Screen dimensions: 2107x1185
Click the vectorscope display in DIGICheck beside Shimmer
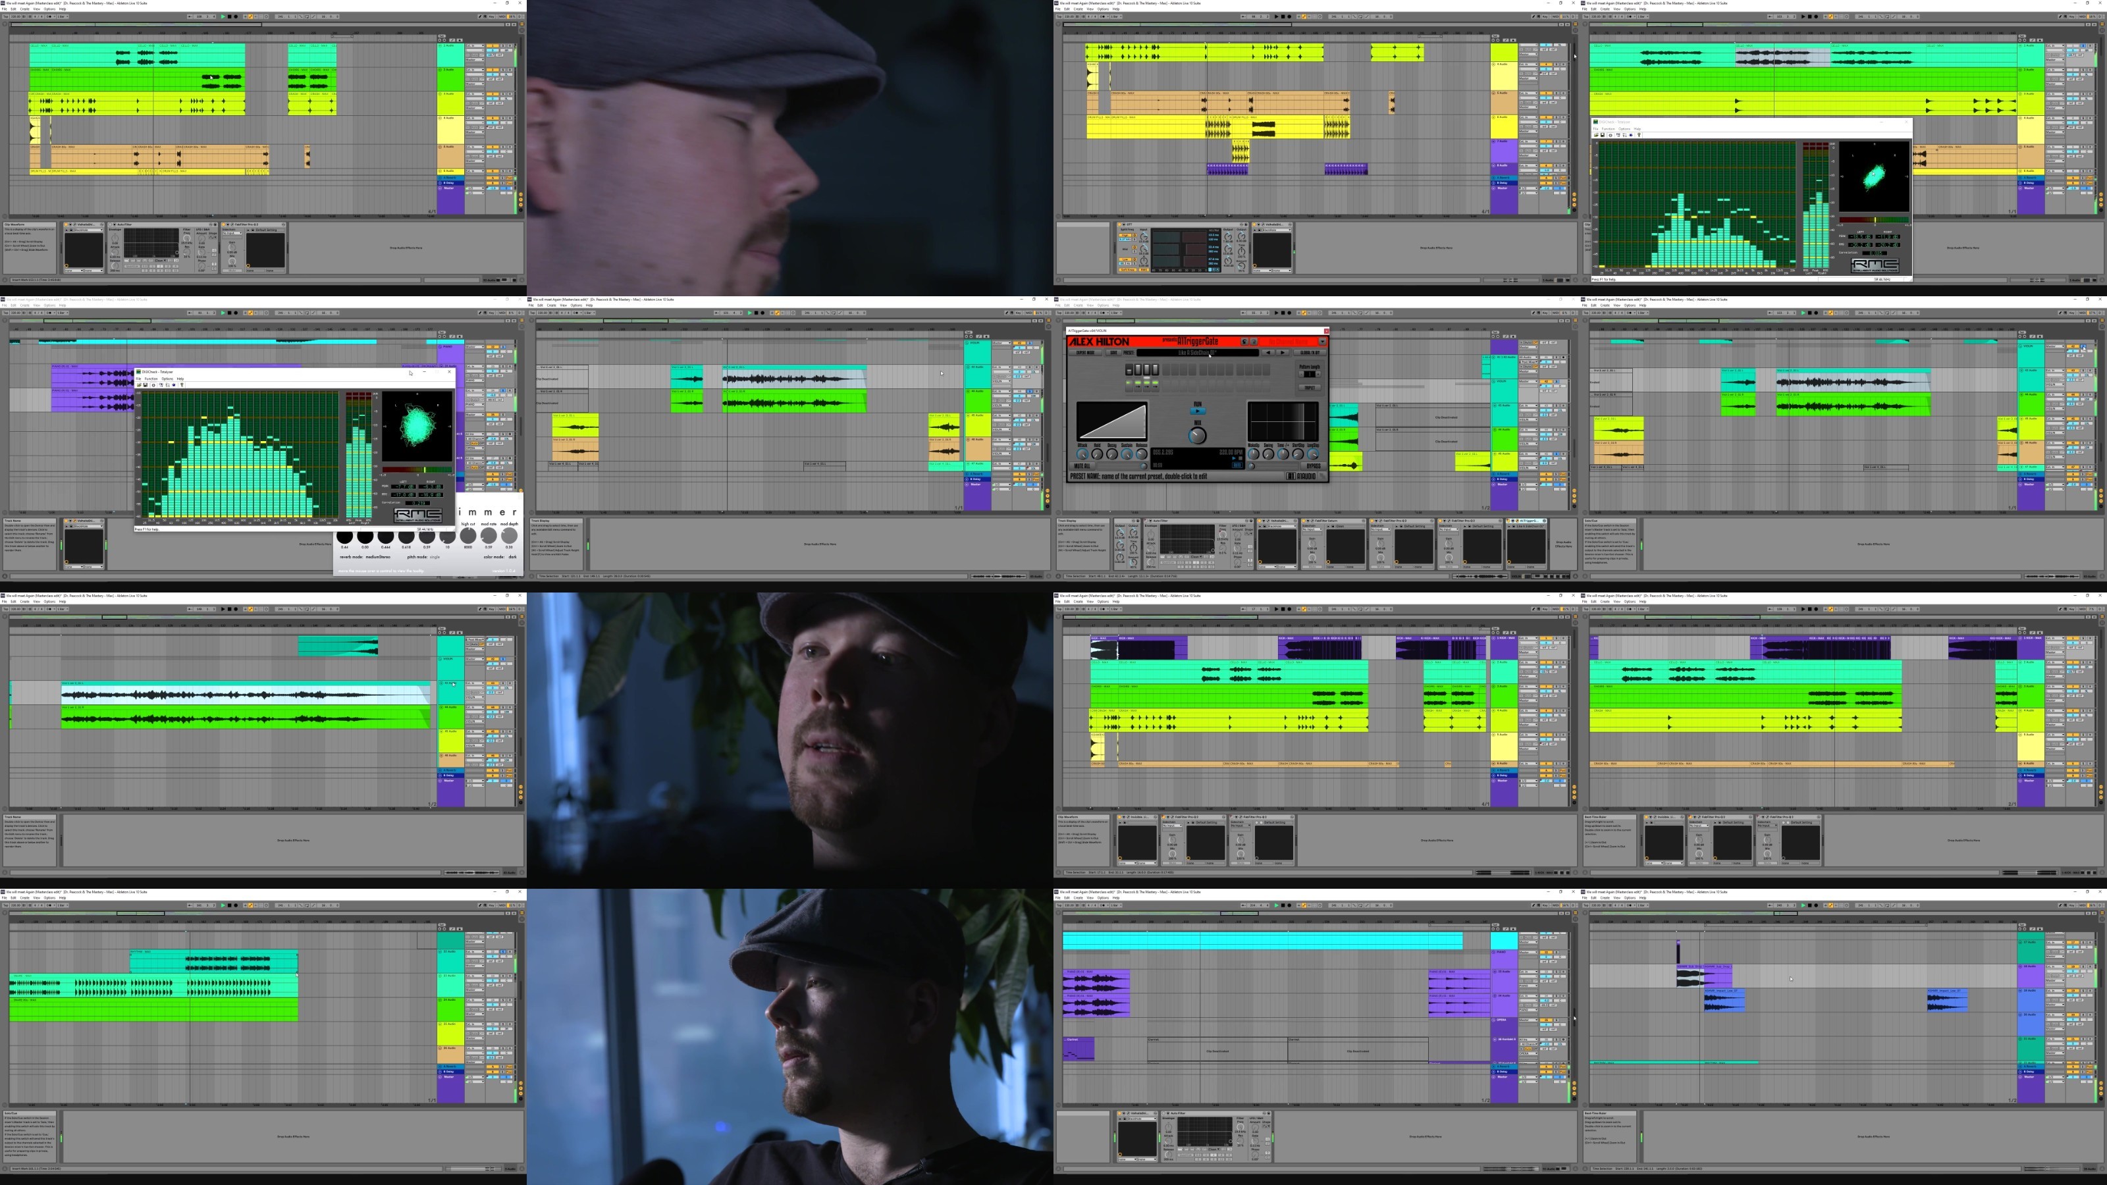tap(417, 426)
